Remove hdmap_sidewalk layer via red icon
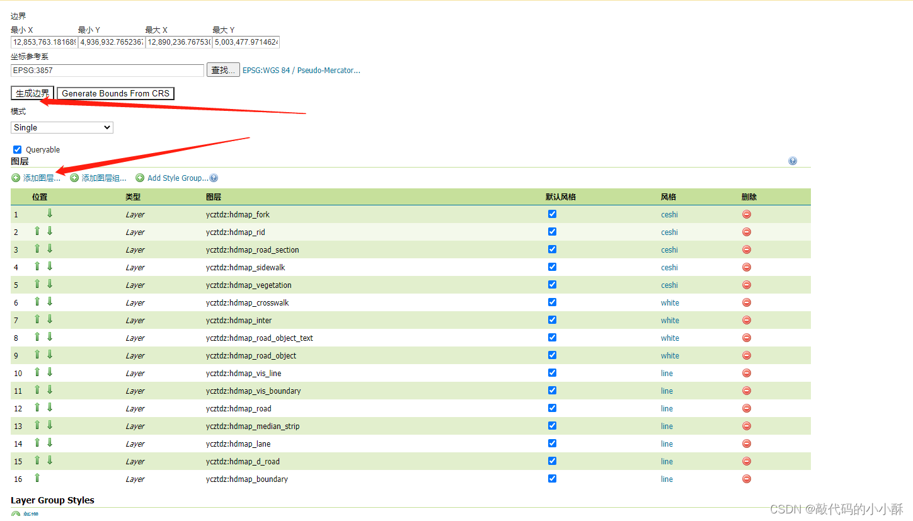Viewport: 913px width, 521px height. 747,267
